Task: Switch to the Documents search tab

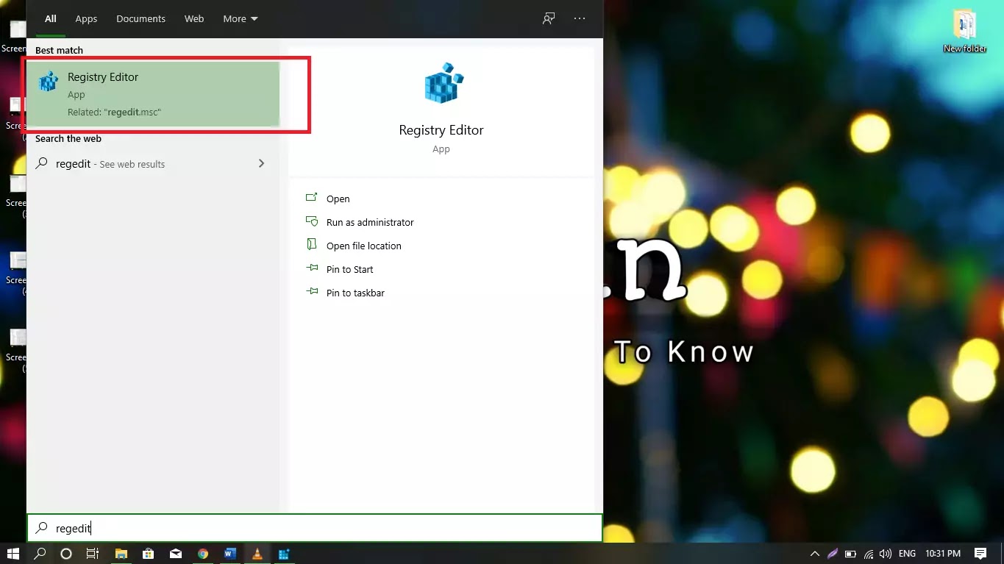Action: [140, 18]
